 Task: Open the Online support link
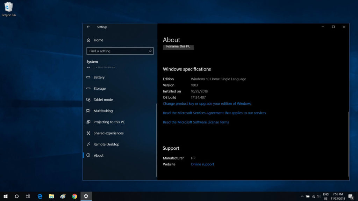point(202,164)
